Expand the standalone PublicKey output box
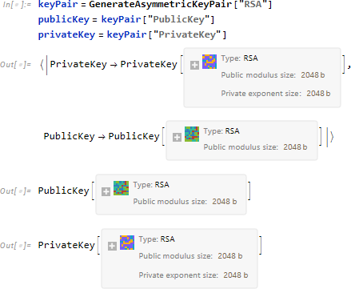 [106, 191]
